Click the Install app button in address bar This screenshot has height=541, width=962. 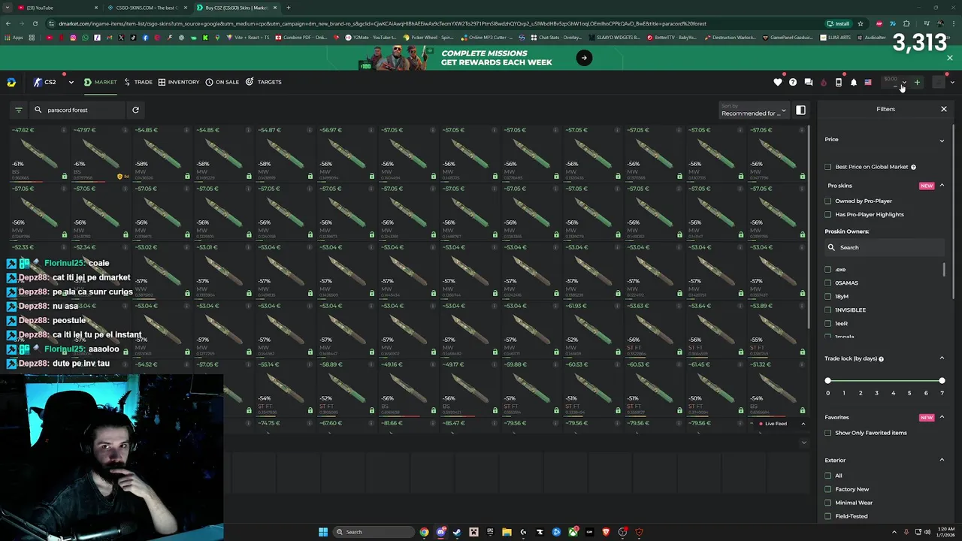(x=838, y=23)
